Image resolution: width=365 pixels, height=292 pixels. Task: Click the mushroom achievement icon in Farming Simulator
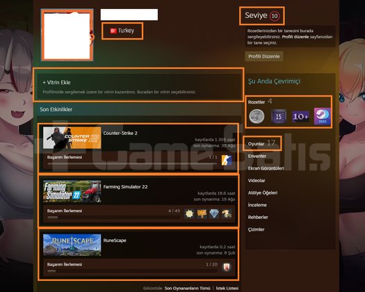[227, 213]
